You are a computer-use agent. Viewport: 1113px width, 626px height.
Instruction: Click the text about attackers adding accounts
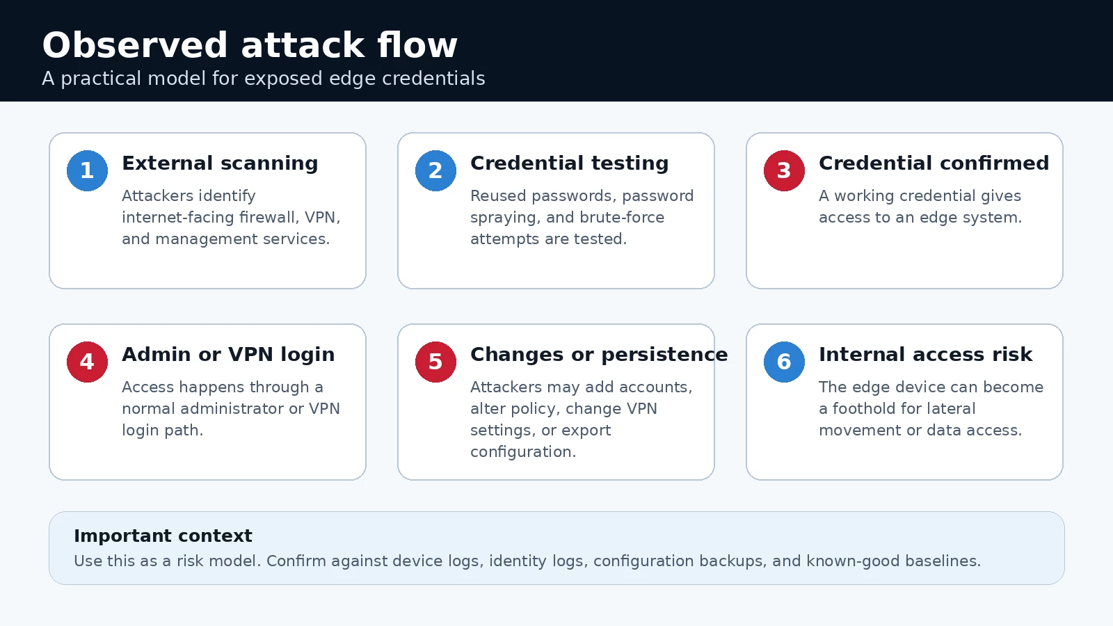[581, 419]
